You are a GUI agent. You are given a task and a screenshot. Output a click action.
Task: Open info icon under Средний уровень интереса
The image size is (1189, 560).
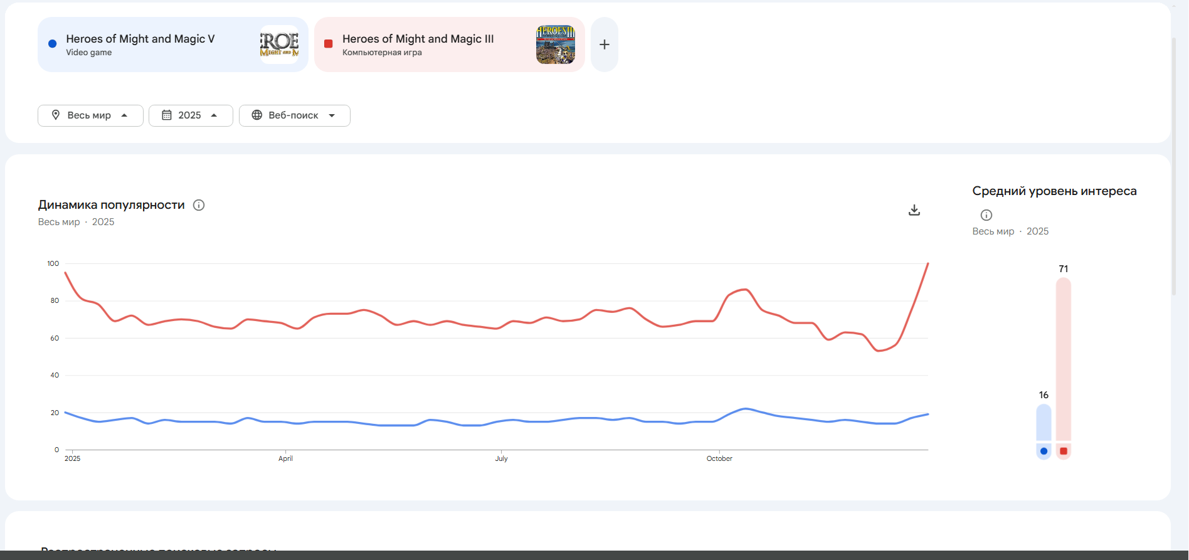(986, 215)
